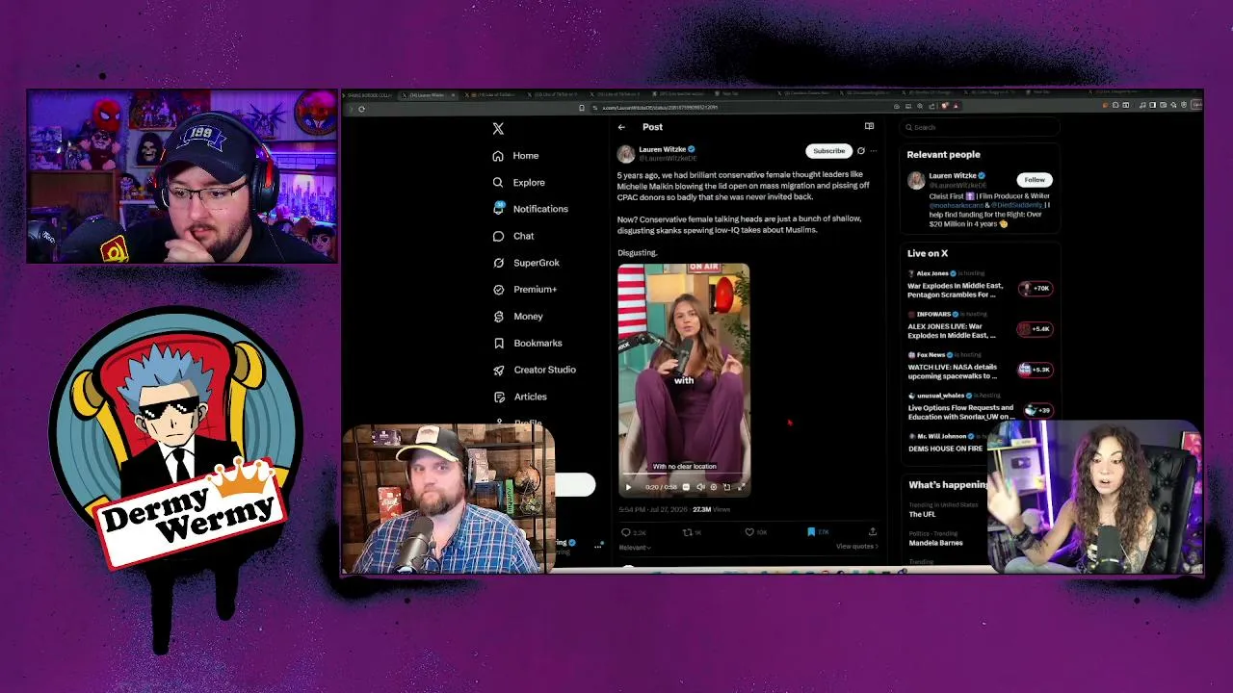Open video settings gear

tap(714, 487)
